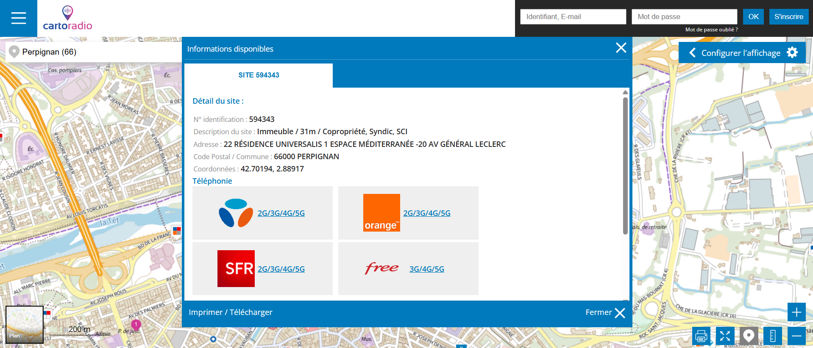Click the settings gear icon
Screen dimensions: 813x348
[792, 52]
